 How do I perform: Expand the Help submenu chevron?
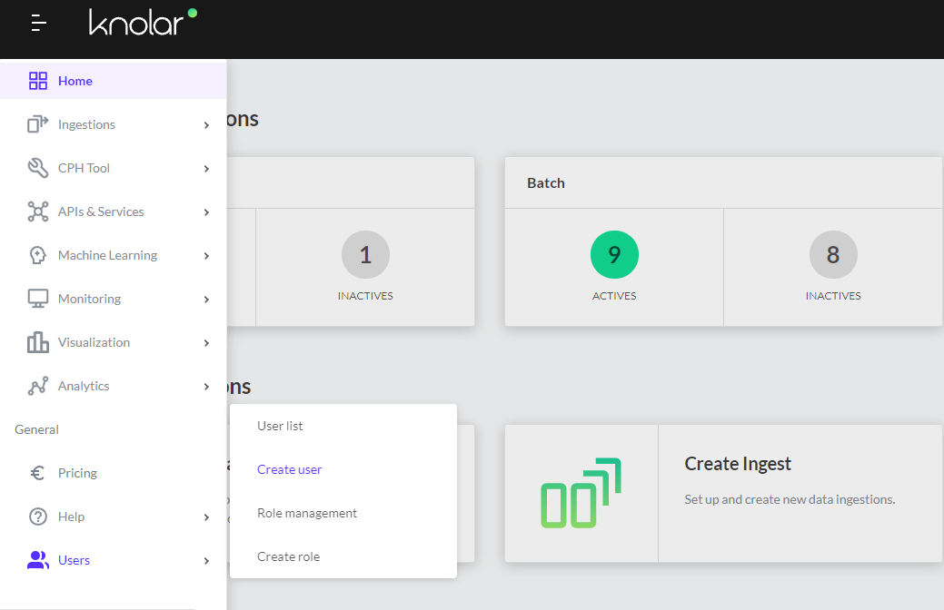[206, 517]
